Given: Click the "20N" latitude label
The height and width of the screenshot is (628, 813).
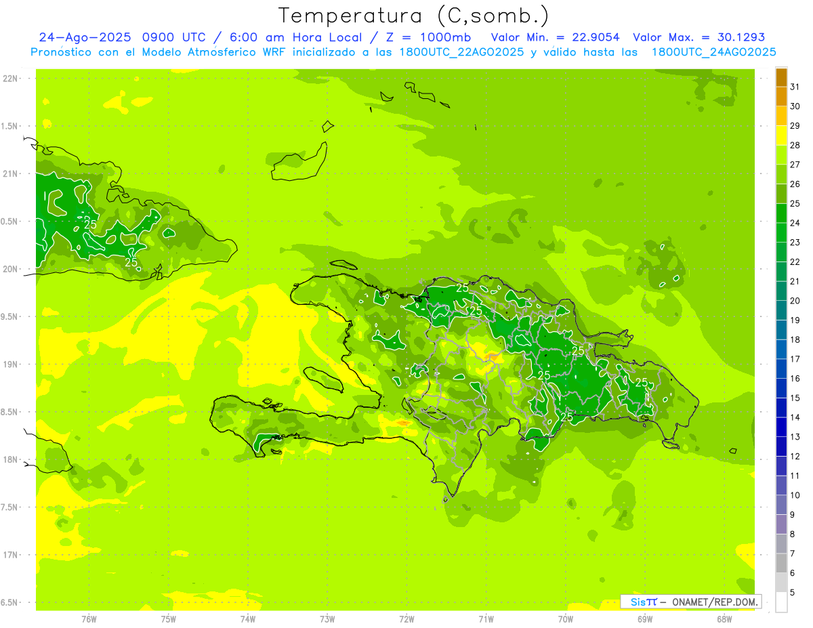Looking at the screenshot, I should point(10,269).
